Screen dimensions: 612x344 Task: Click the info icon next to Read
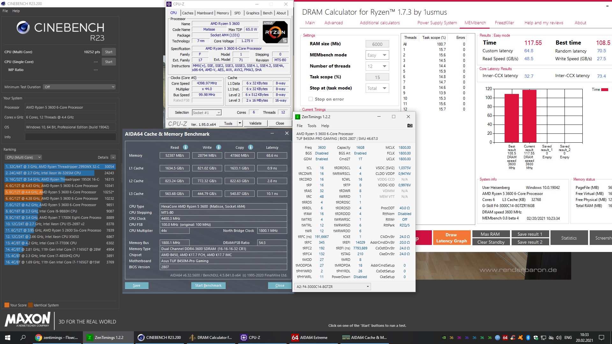pos(186,147)
